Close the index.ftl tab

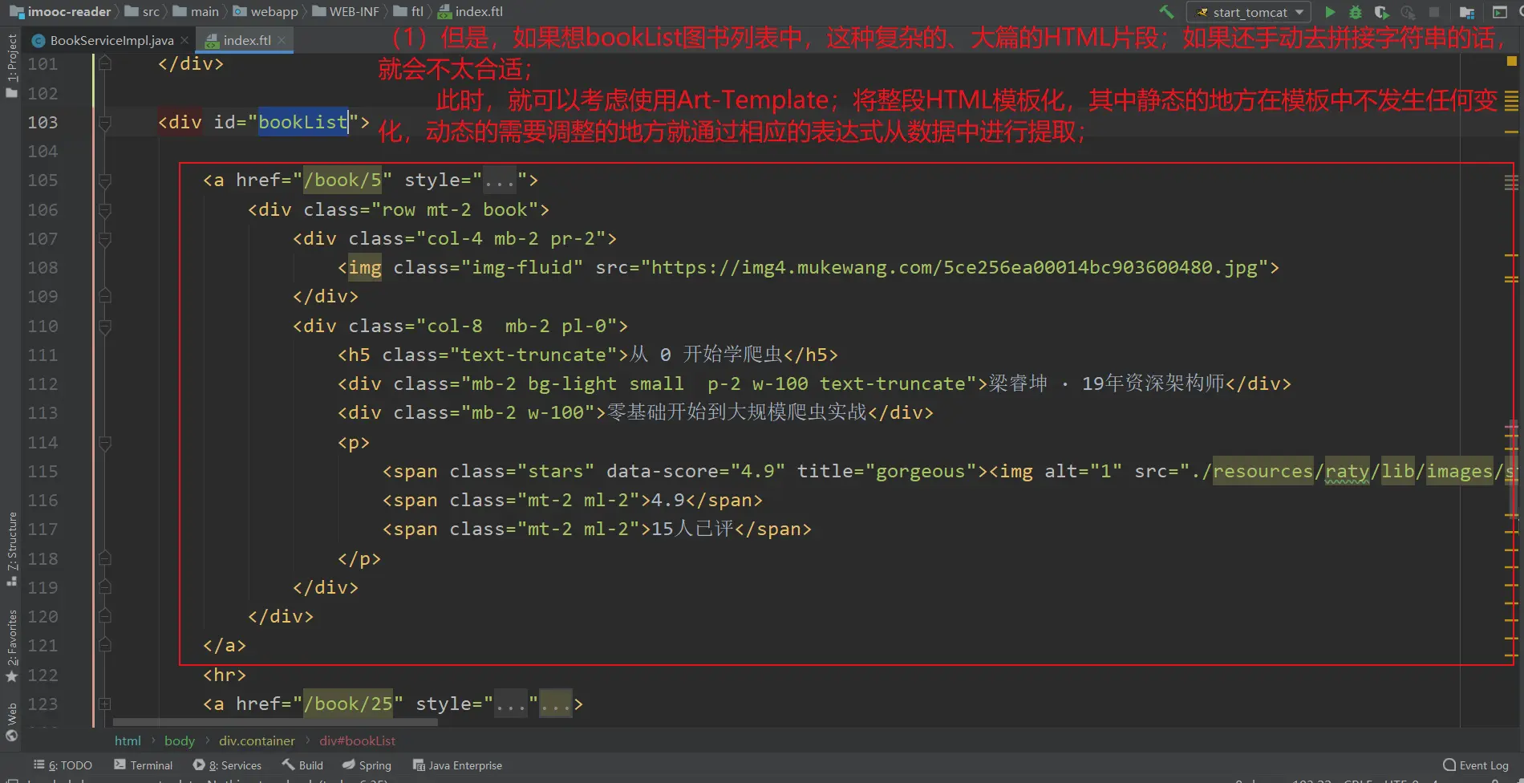pyautogui.click(x=282, y=40)
